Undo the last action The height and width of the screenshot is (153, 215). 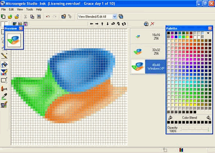48,16
